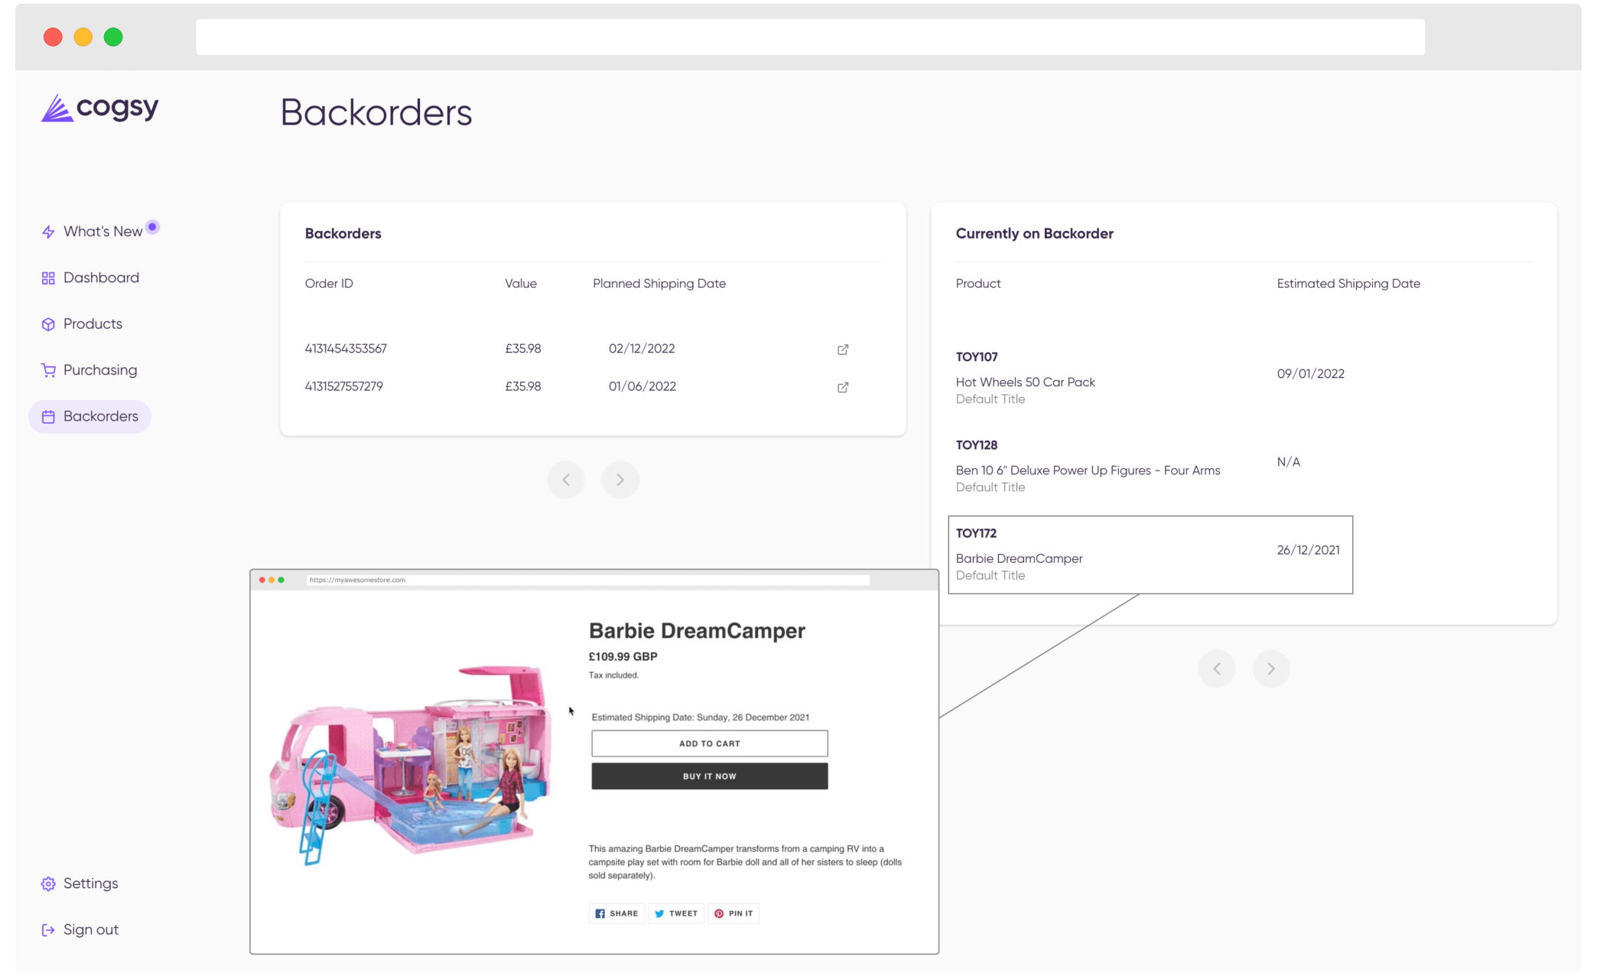Click the Pin It button
Viewport: 1597px width, 976px height.
click(x=733, y=913)
